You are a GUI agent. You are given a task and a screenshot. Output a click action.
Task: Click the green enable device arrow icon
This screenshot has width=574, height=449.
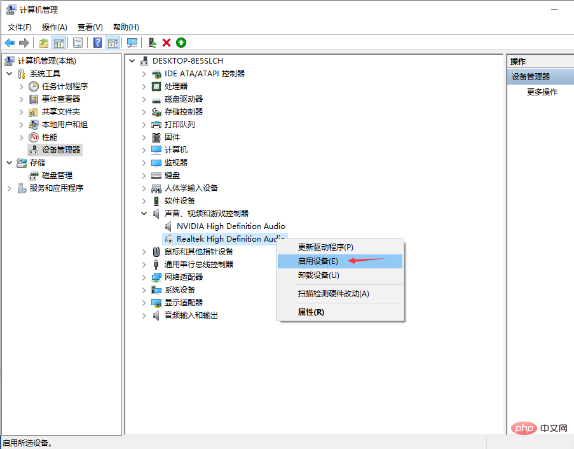(181, 43)
